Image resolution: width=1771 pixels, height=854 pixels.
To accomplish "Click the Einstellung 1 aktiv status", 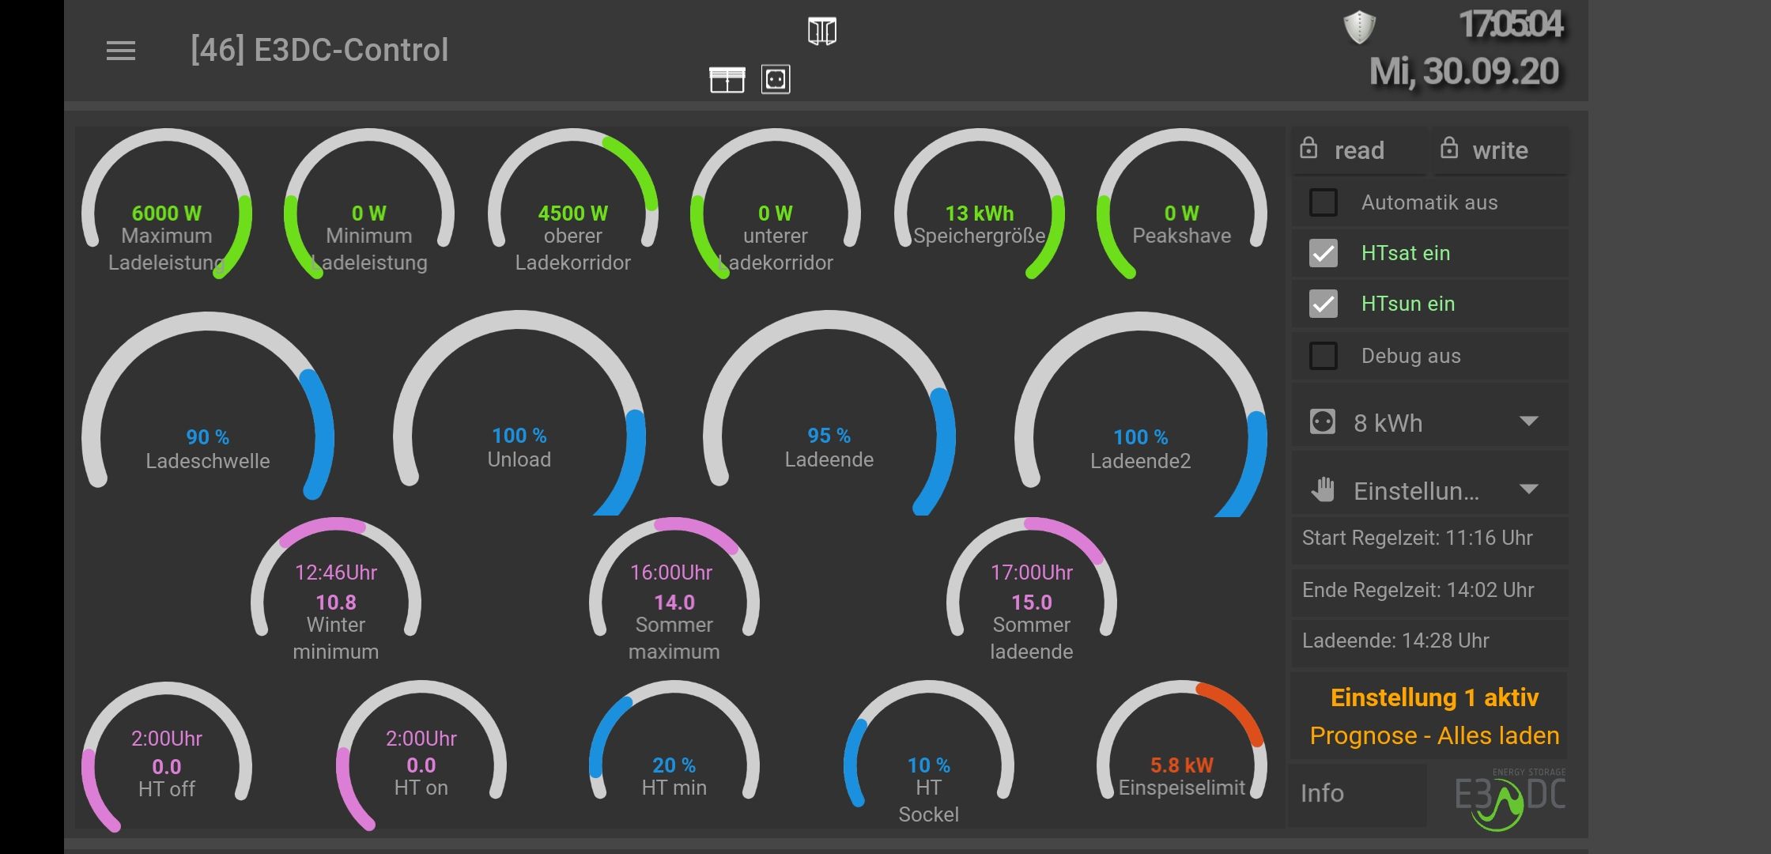I will [x=1434, y=697].
